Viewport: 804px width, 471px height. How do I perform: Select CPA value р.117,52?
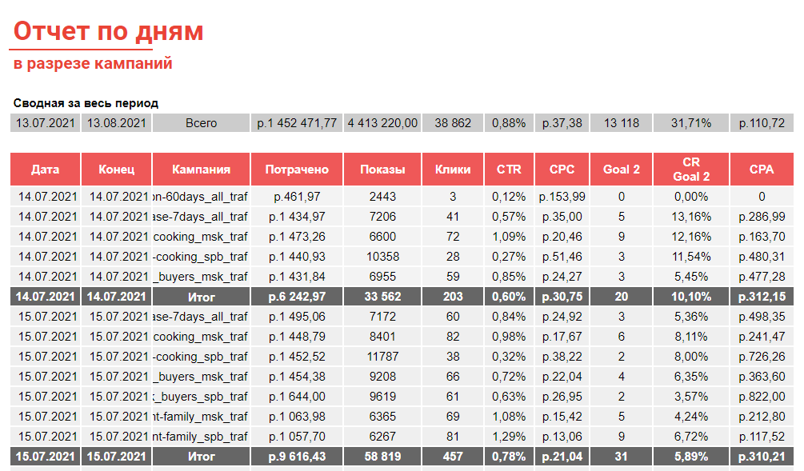pos(762,437)
